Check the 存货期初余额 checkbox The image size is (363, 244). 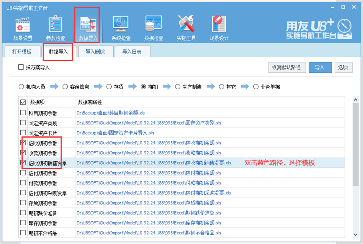pos(23,203)
